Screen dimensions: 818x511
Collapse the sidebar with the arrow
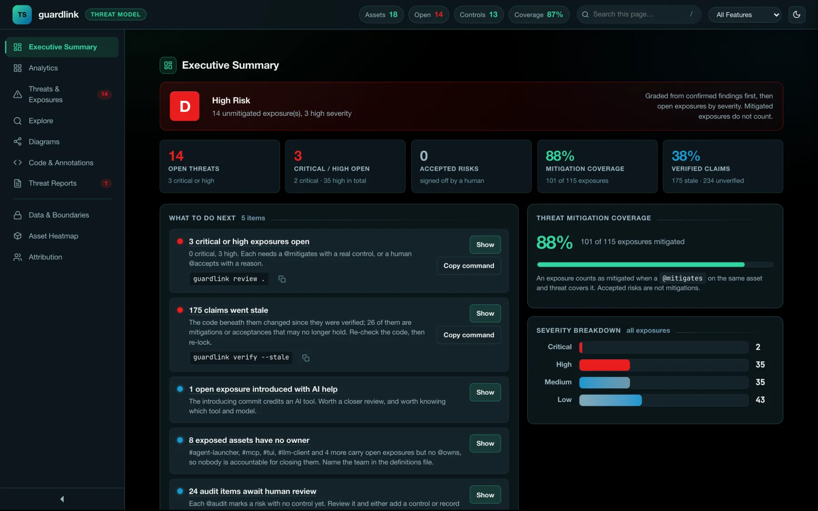(x=62, y=499)
